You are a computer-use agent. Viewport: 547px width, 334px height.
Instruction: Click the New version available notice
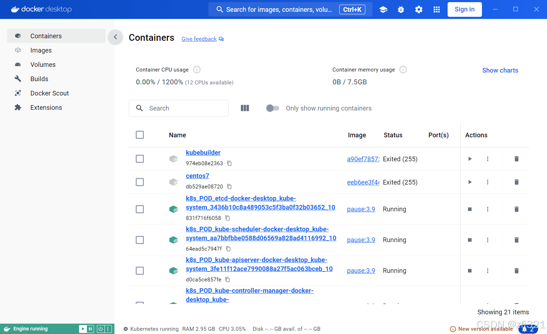coord(481,329)
